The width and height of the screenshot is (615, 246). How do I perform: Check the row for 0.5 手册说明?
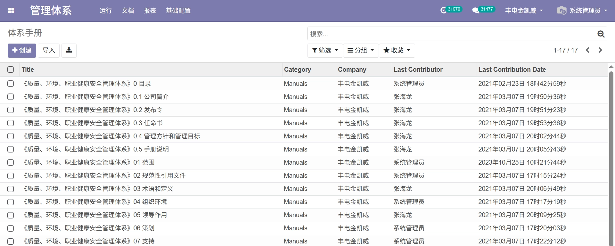(x=11, y=149)
